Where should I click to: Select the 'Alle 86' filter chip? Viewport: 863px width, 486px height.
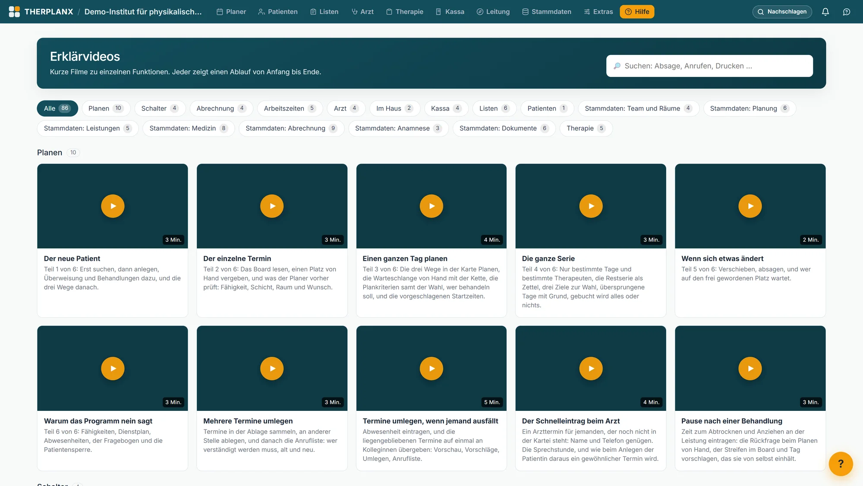[x=57, y=108]
